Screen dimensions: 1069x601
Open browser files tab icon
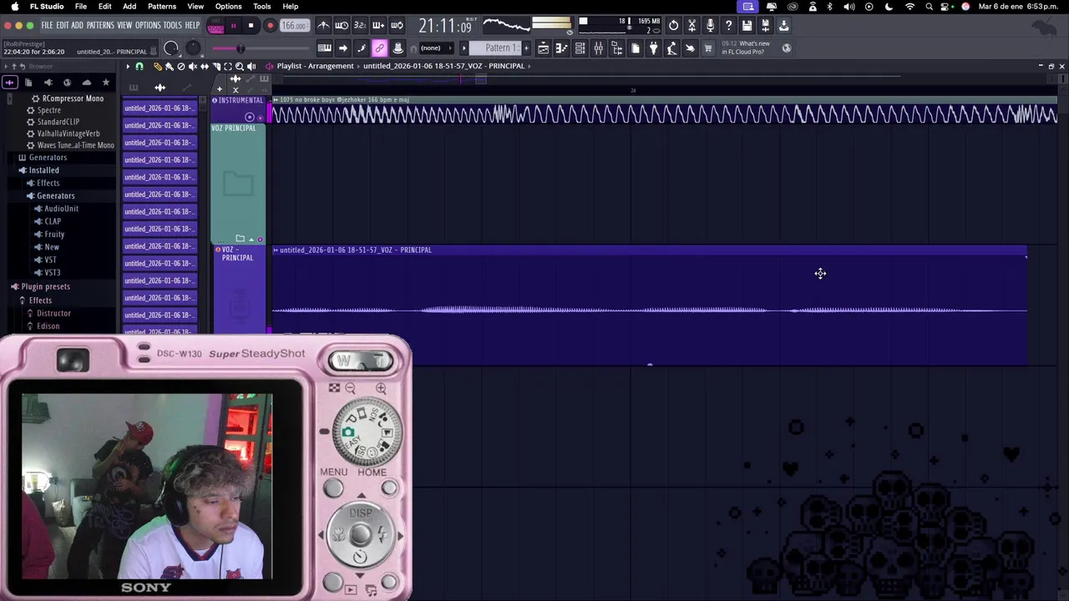[x=28, y=83]
